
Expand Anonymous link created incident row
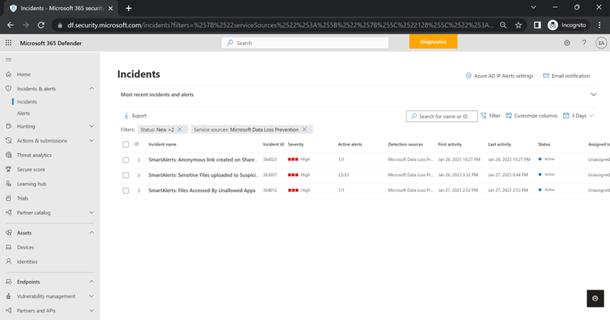139,160
